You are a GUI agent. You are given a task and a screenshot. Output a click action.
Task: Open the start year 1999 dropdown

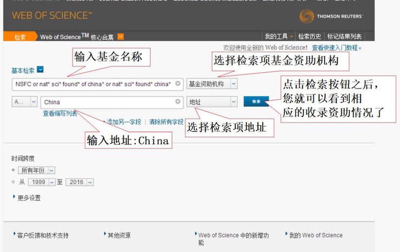pos(52,182)
